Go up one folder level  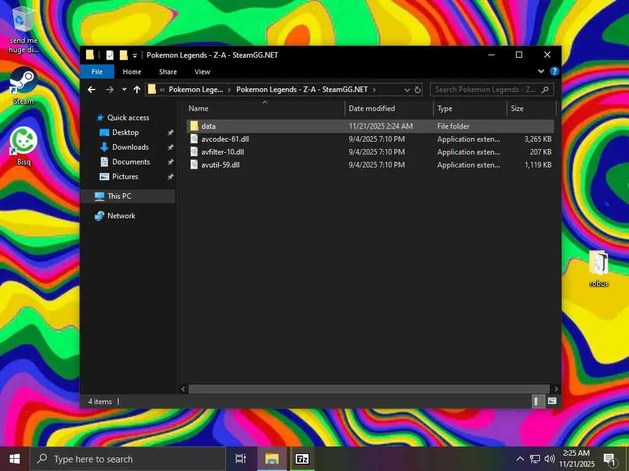coord(137,90)
